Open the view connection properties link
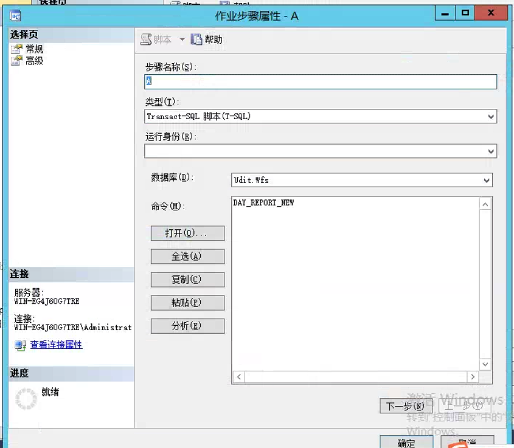514x448 pixels. click(x=56, y=345)
